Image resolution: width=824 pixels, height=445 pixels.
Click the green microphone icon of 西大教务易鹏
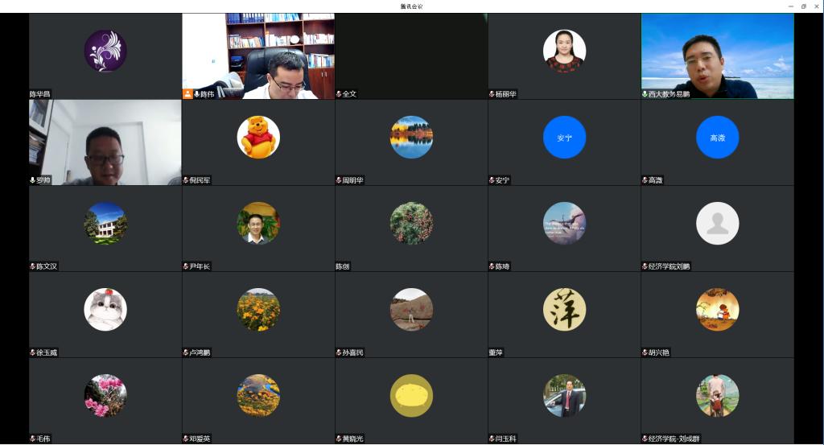pyautogui.click(x=645, y=94)
